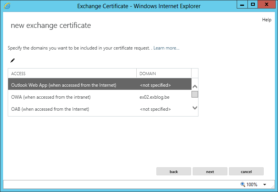Image resolution: width=278 pixels, height=192 pixels.
Task: Minimize the Exchange Certificate window
Action: click(242, 4)
